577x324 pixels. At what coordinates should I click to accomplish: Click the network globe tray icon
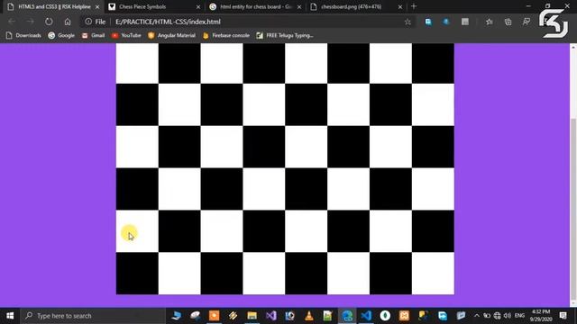tap(497, 316)
